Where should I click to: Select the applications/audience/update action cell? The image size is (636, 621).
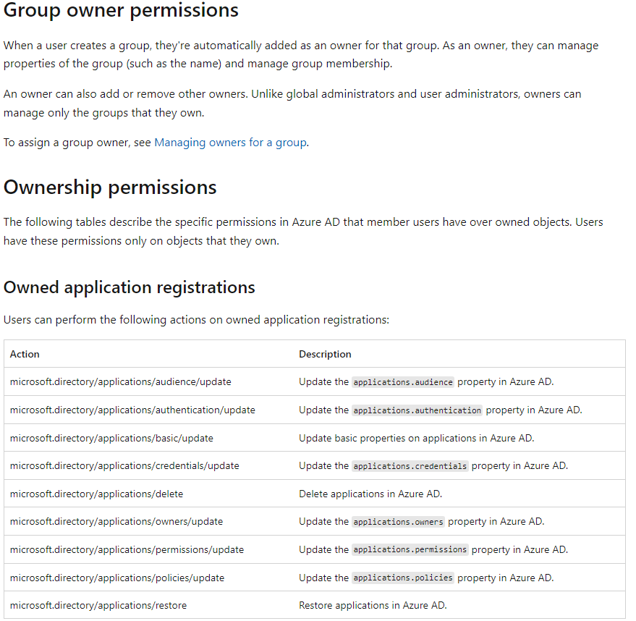pyautogui.click(x=120, y=381)
